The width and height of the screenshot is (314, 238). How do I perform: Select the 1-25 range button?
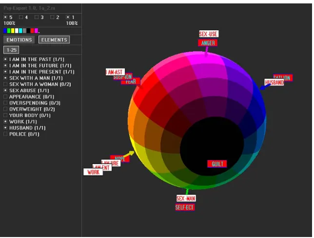(x=11, y=50)
